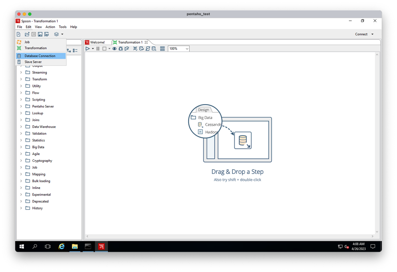Open Internet Explorer from the taskbar

coord(62,247)
